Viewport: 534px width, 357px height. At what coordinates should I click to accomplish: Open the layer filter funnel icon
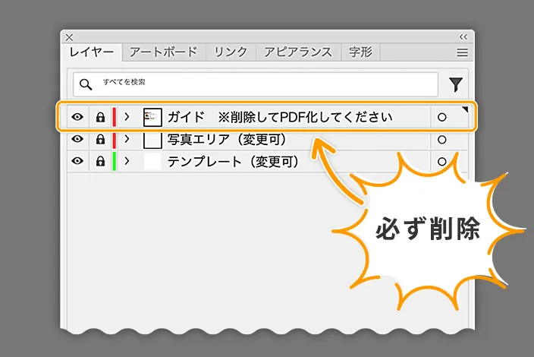click(x=455, y=84)
